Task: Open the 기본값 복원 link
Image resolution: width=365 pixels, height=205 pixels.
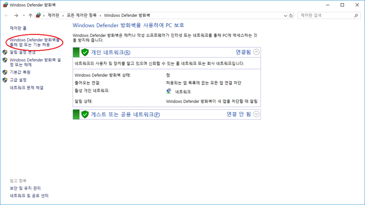Action: coord(20,72)
